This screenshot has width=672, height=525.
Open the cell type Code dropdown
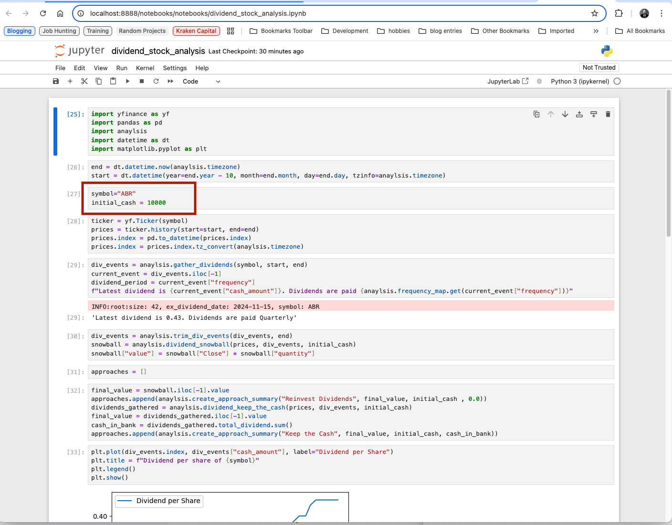(x=201, y=81)
